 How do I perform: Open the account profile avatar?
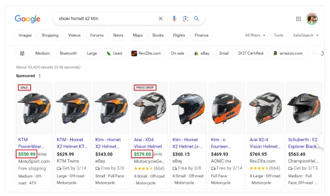tap(312, 19)
